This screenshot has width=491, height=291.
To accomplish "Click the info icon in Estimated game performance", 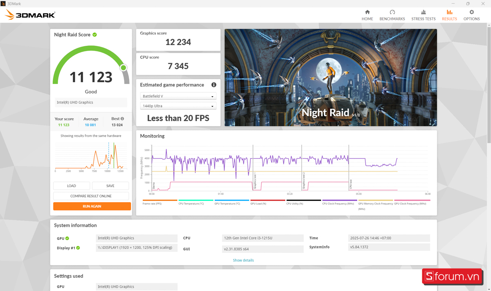I will coord(214,85).
